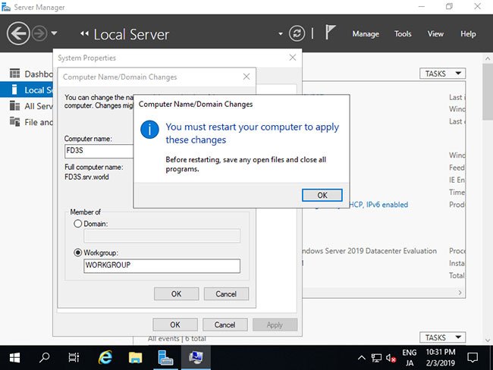Open the Action Center notification icon

[x=473, y=357]
